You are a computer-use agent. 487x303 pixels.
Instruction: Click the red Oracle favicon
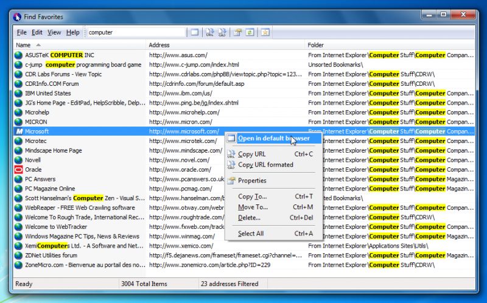19,170
